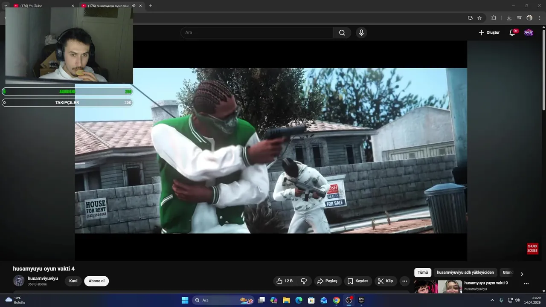Click the install app icon in the address bar

click(x=470, y=18)
